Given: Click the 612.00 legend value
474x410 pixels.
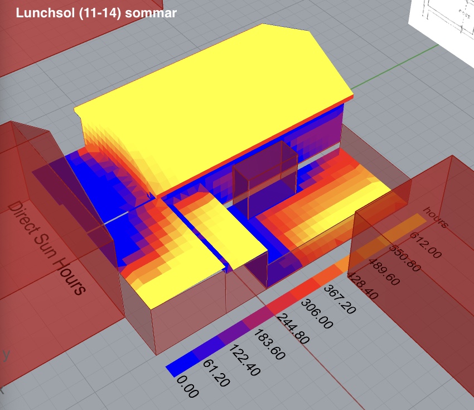Looking at the screenshot, I should point(425,245).
